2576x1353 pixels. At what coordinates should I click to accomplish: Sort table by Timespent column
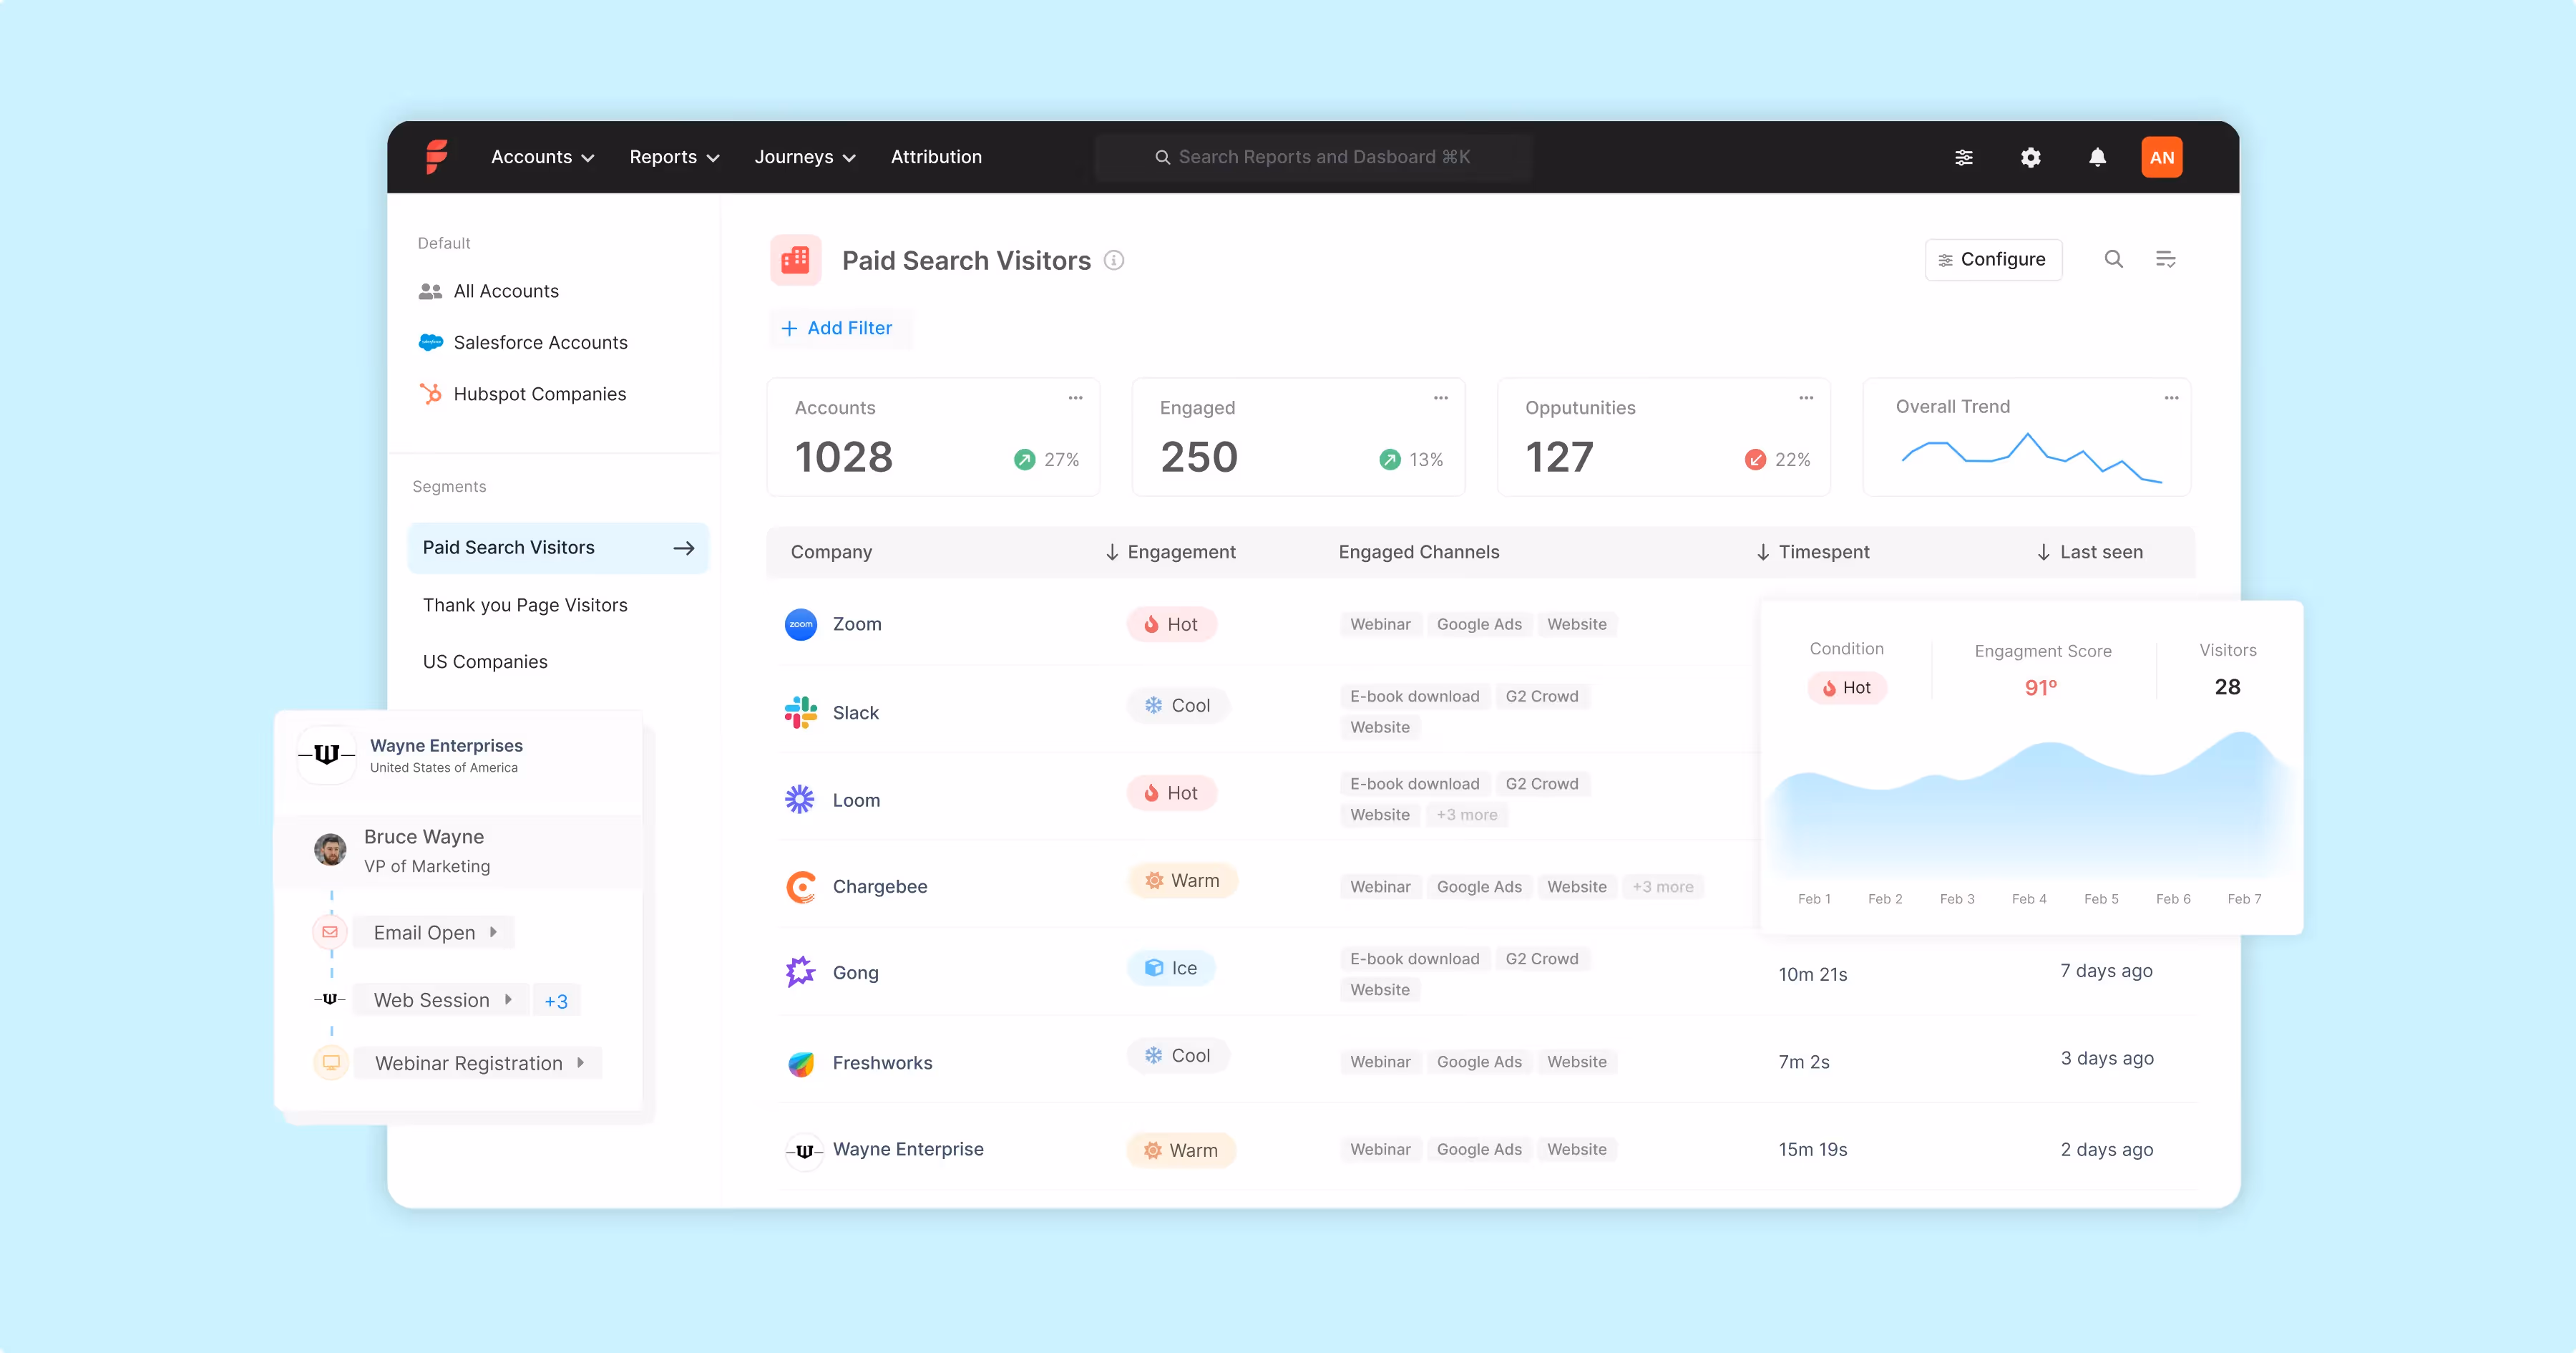pyautogui.click(x=1812, y=551)
